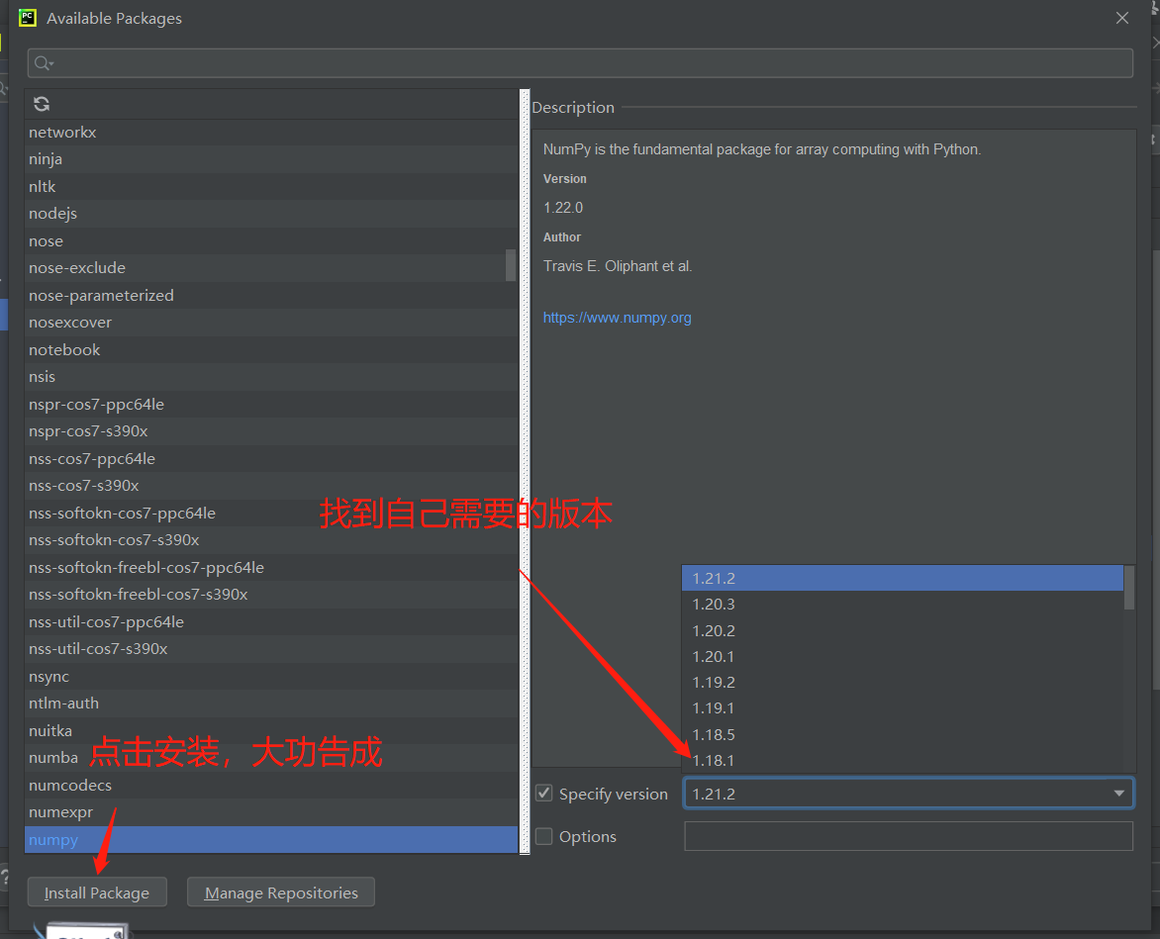Screen dimensions: 1160x939
Task: Select the numba package
Action: (x=271, y=758)
